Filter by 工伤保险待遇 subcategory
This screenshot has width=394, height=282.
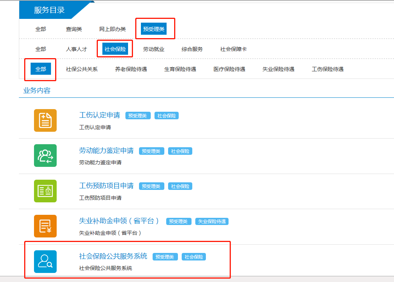(x=328, y=69)
